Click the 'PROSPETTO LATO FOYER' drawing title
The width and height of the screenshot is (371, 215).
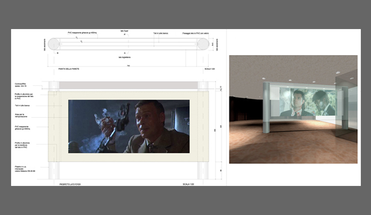click(x=70, y=184)
